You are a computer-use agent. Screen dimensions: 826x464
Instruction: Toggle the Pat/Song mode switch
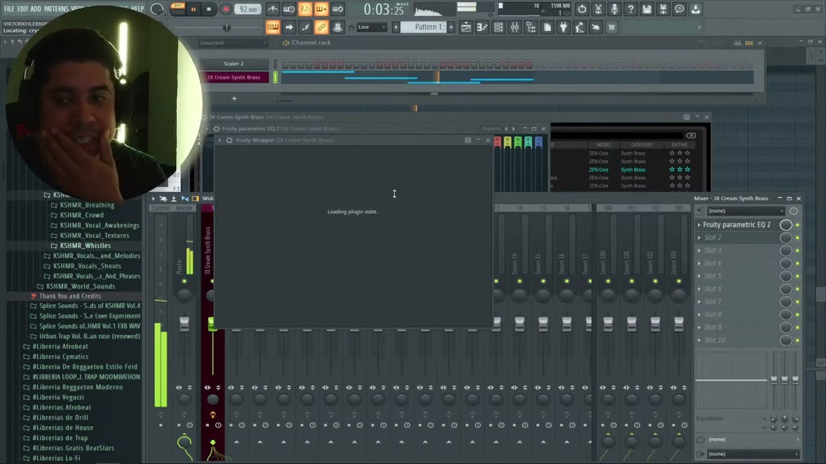[x=177, y=8]
